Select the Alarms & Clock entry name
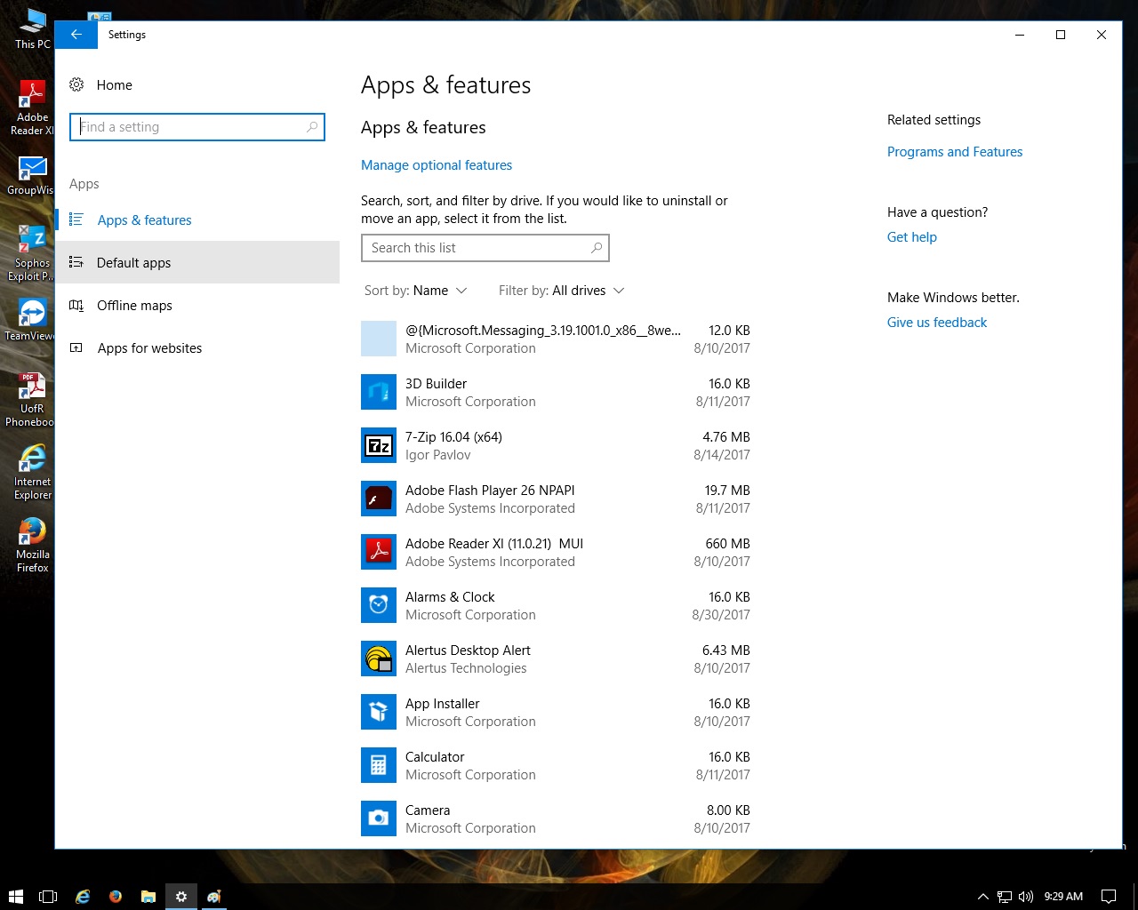1138x910 pixels. pos(450,597)
